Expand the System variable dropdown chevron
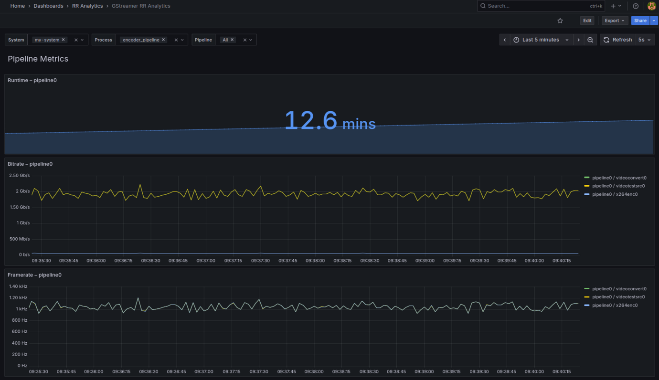This screenshot has height=380, width=659. coord(82,40)
